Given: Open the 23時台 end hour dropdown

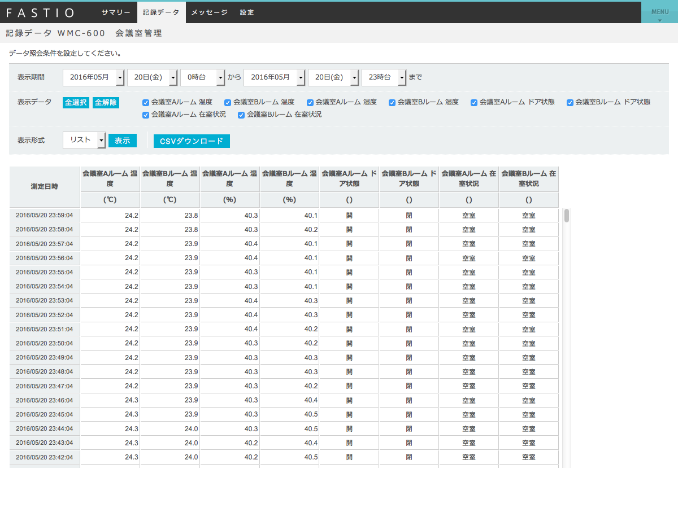Looking at the screenshot, I should pyautogui.click(x=384, y=77).
